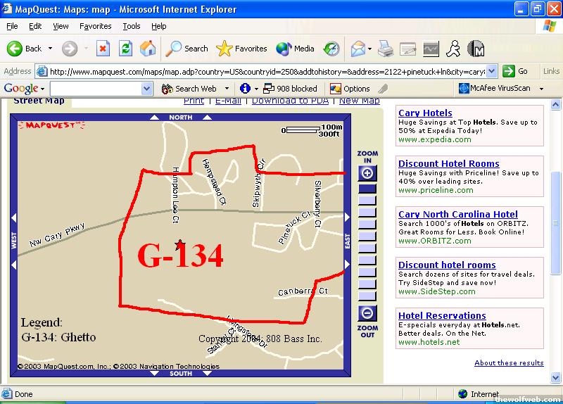Screen dimensions: 563x404
Task: Expand the address bar dropdown
Action: coord(491,71)
